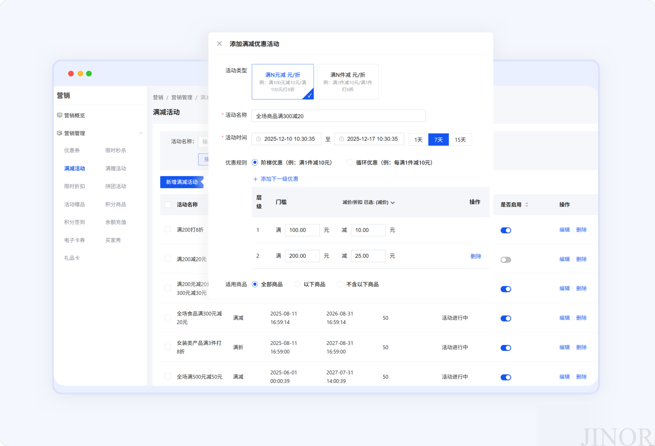This screenshot has height=446, width=655.
Task: Check the 女装类产品满3件打8折 row checkbox
Action: 168,347
